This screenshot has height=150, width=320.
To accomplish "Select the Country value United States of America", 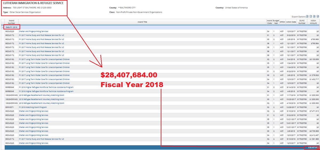I will [x=236, y=8].
